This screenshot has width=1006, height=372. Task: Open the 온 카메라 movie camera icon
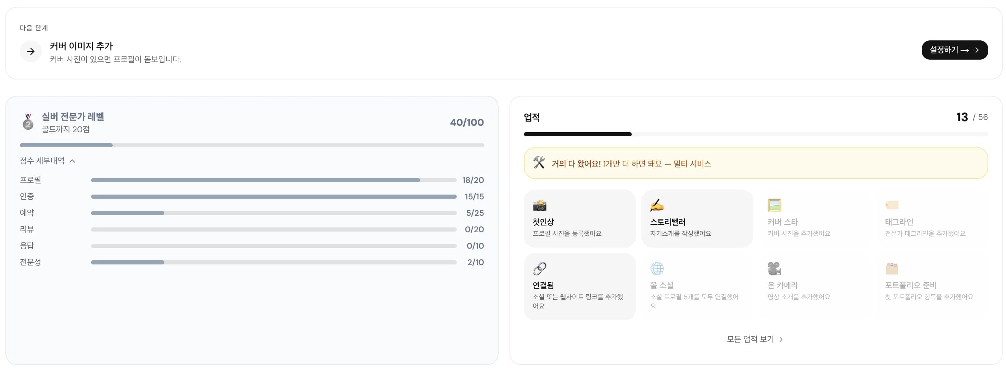tap(775, 269)
